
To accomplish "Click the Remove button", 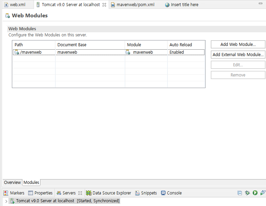I will click(x=238, y=75).
